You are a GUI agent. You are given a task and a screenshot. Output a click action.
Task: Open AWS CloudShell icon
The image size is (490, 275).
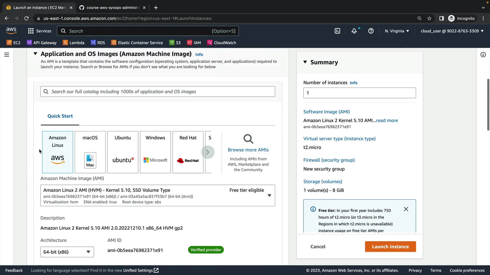[337, 31]
